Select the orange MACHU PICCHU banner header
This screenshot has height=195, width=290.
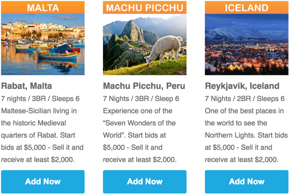[x=145, y=8]
